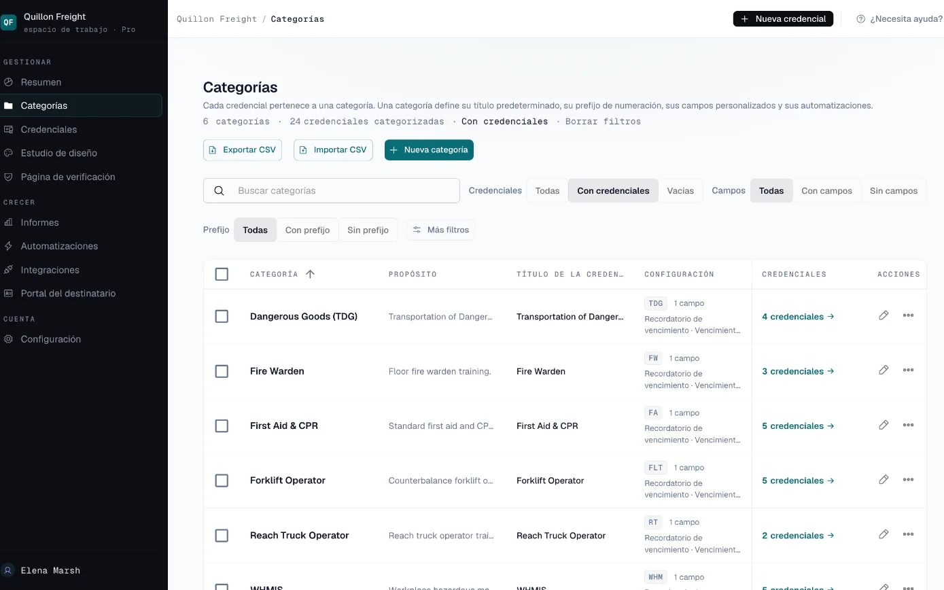
Task: Click the pencil icon for First Aid & CPR
Action: 884,425
